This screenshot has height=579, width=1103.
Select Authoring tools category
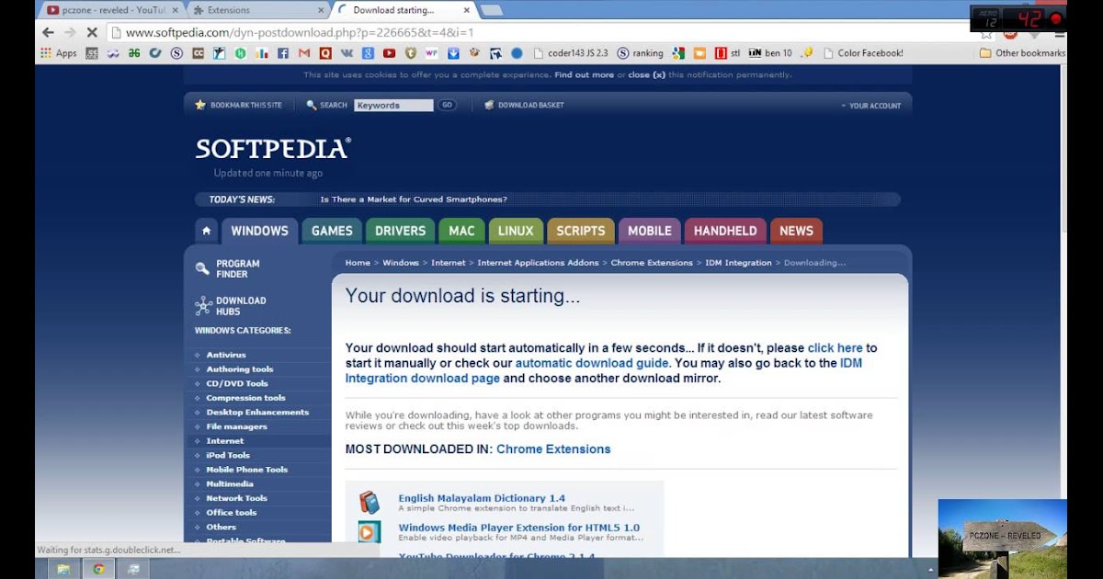click(x=240, y=369)
